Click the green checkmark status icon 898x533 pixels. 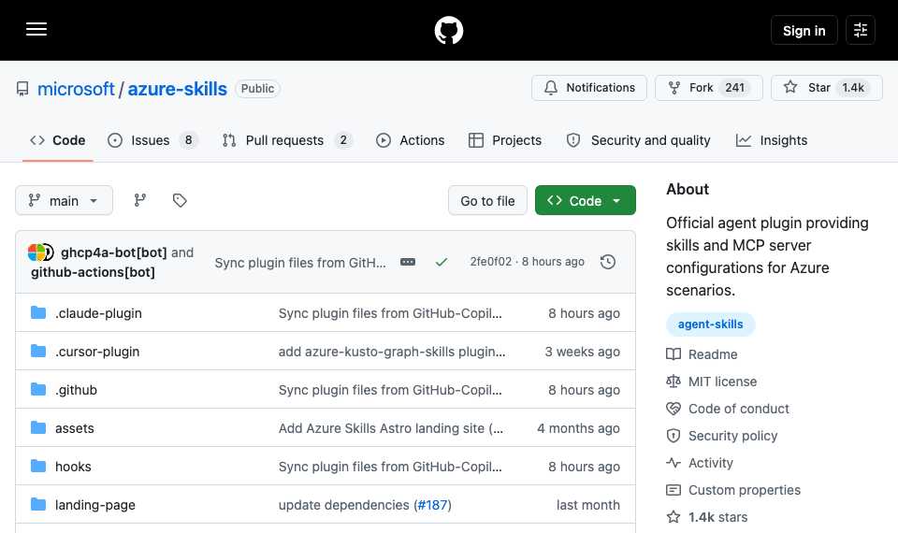[441, 262]
